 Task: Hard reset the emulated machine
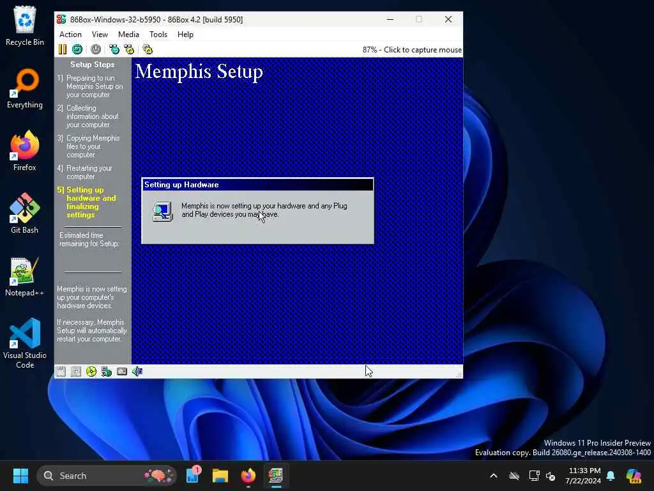pos(77,49)
